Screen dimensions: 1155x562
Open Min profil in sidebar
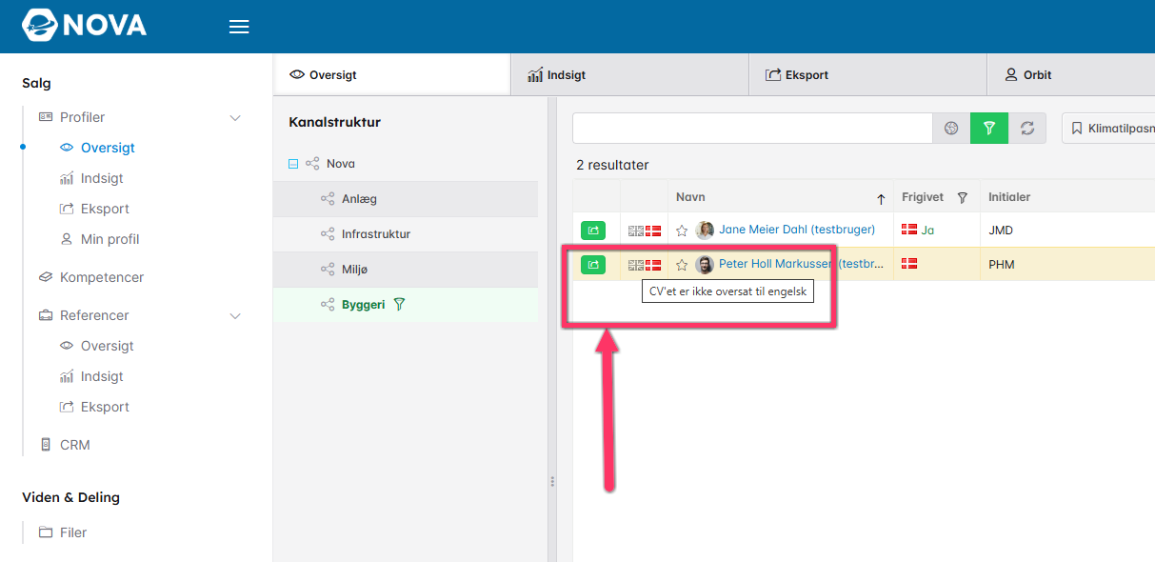(110, 239)
